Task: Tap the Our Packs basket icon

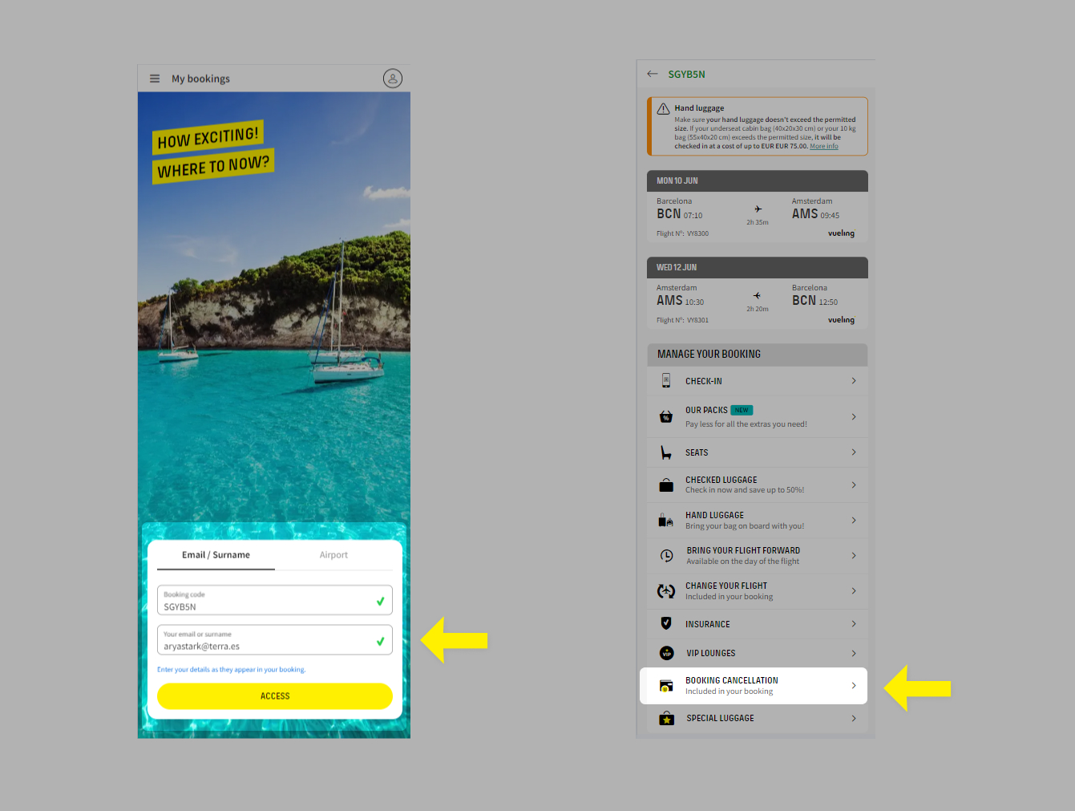Action: (666, 417)
